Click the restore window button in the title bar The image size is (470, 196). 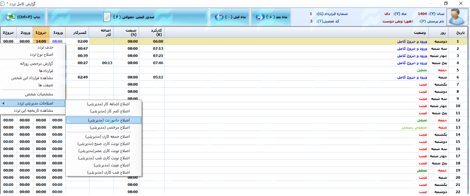(x=445, y=3)
